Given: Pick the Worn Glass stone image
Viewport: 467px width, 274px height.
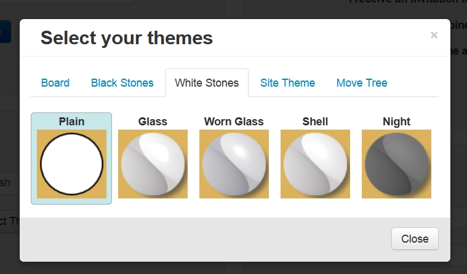Looking at the screenshot, I should click(x=234, y=164).
